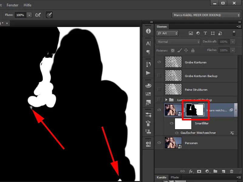Show the Luminanzauswahl Backup group

click(159, 99)
